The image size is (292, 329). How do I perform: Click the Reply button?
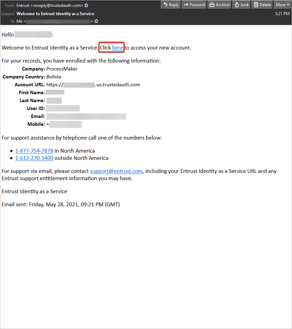[170, 5]
